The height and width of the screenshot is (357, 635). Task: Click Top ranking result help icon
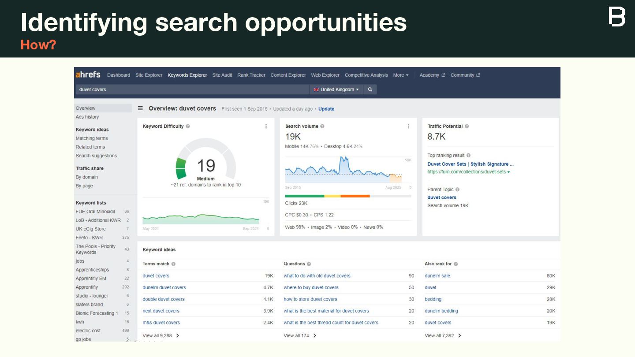[468, 156]
